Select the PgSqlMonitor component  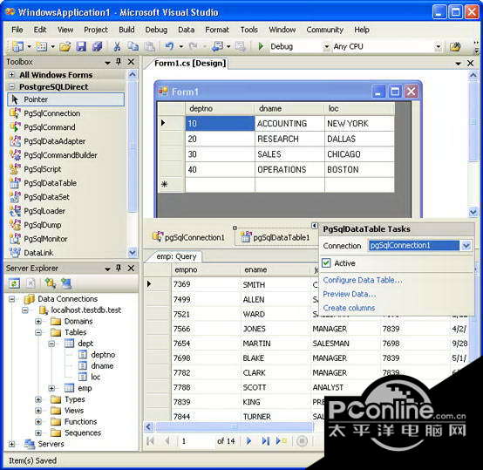45,239
